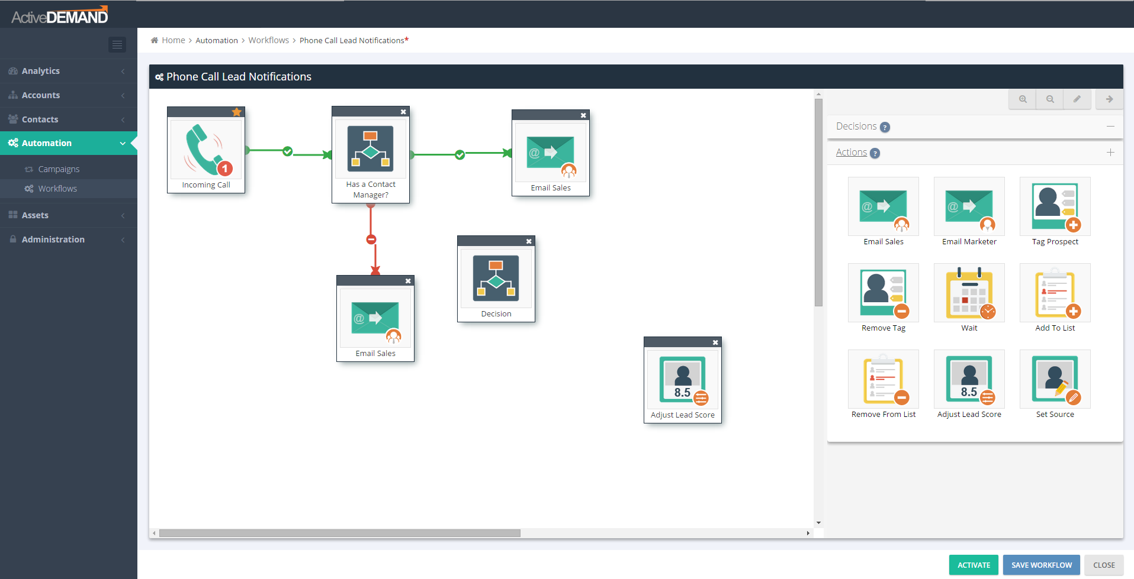This screenshot has height=579, width=1134.
Task: Click the ACTIVATE button
Action: click(x=974, y=565)
